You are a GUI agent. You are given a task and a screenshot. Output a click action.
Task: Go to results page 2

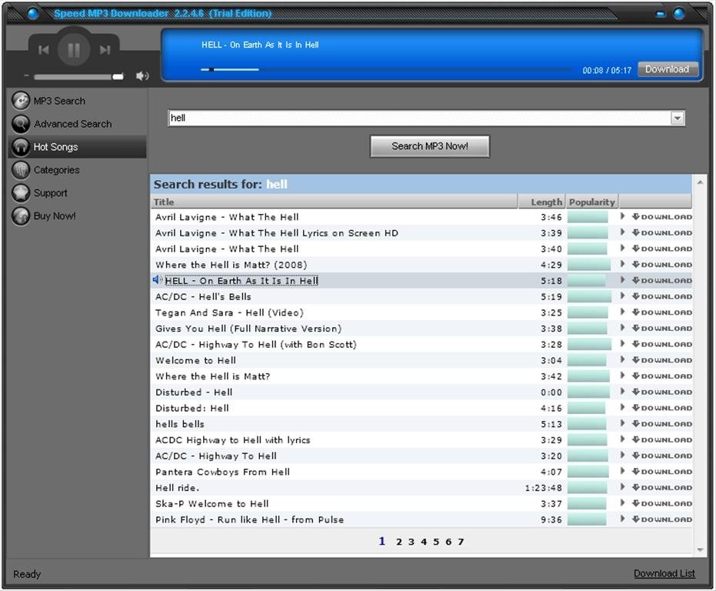point(399,542)
